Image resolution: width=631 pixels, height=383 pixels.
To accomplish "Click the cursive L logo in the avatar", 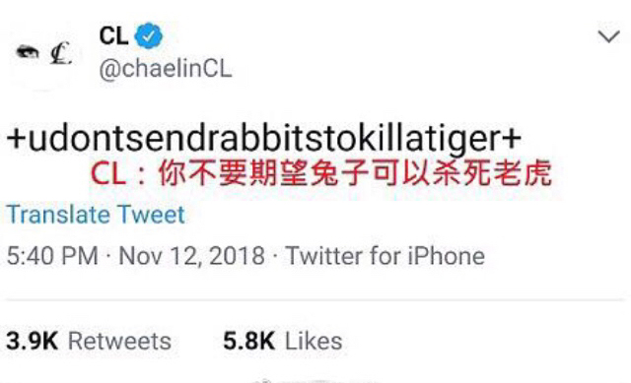I will tap(61, 53).
